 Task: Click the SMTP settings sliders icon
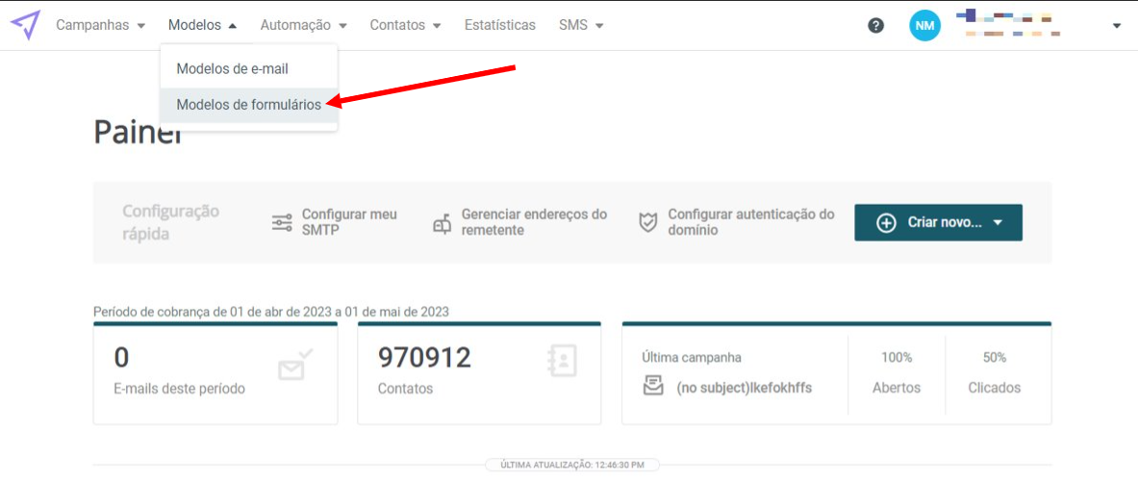coord(282,223)
